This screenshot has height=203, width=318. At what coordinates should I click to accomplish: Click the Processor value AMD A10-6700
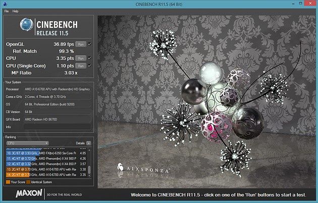point(57,89)
